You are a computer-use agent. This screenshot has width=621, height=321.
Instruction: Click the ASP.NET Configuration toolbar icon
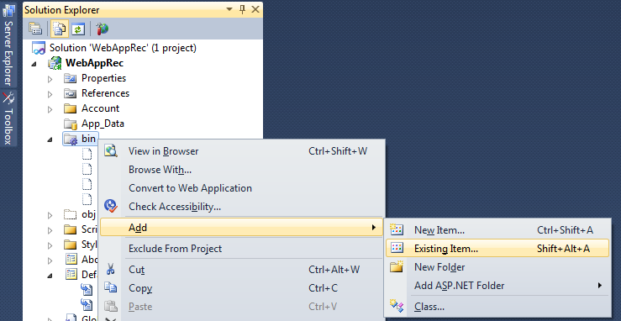point(102,29)
